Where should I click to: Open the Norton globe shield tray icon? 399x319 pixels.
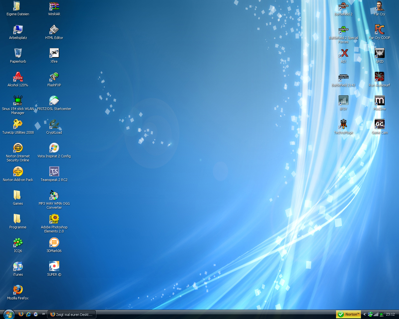pyautogui.click(x=370, y=314)
